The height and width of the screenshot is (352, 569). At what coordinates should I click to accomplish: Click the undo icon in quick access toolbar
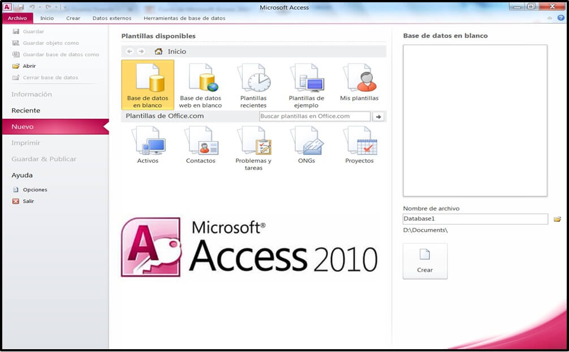click(x=32, y=7)
